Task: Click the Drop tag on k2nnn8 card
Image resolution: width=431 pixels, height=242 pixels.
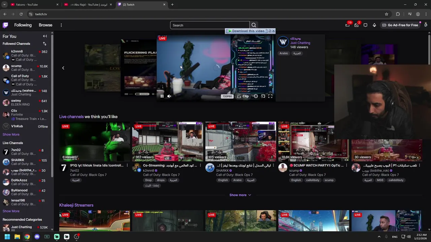Action: [x=148, y=180]
